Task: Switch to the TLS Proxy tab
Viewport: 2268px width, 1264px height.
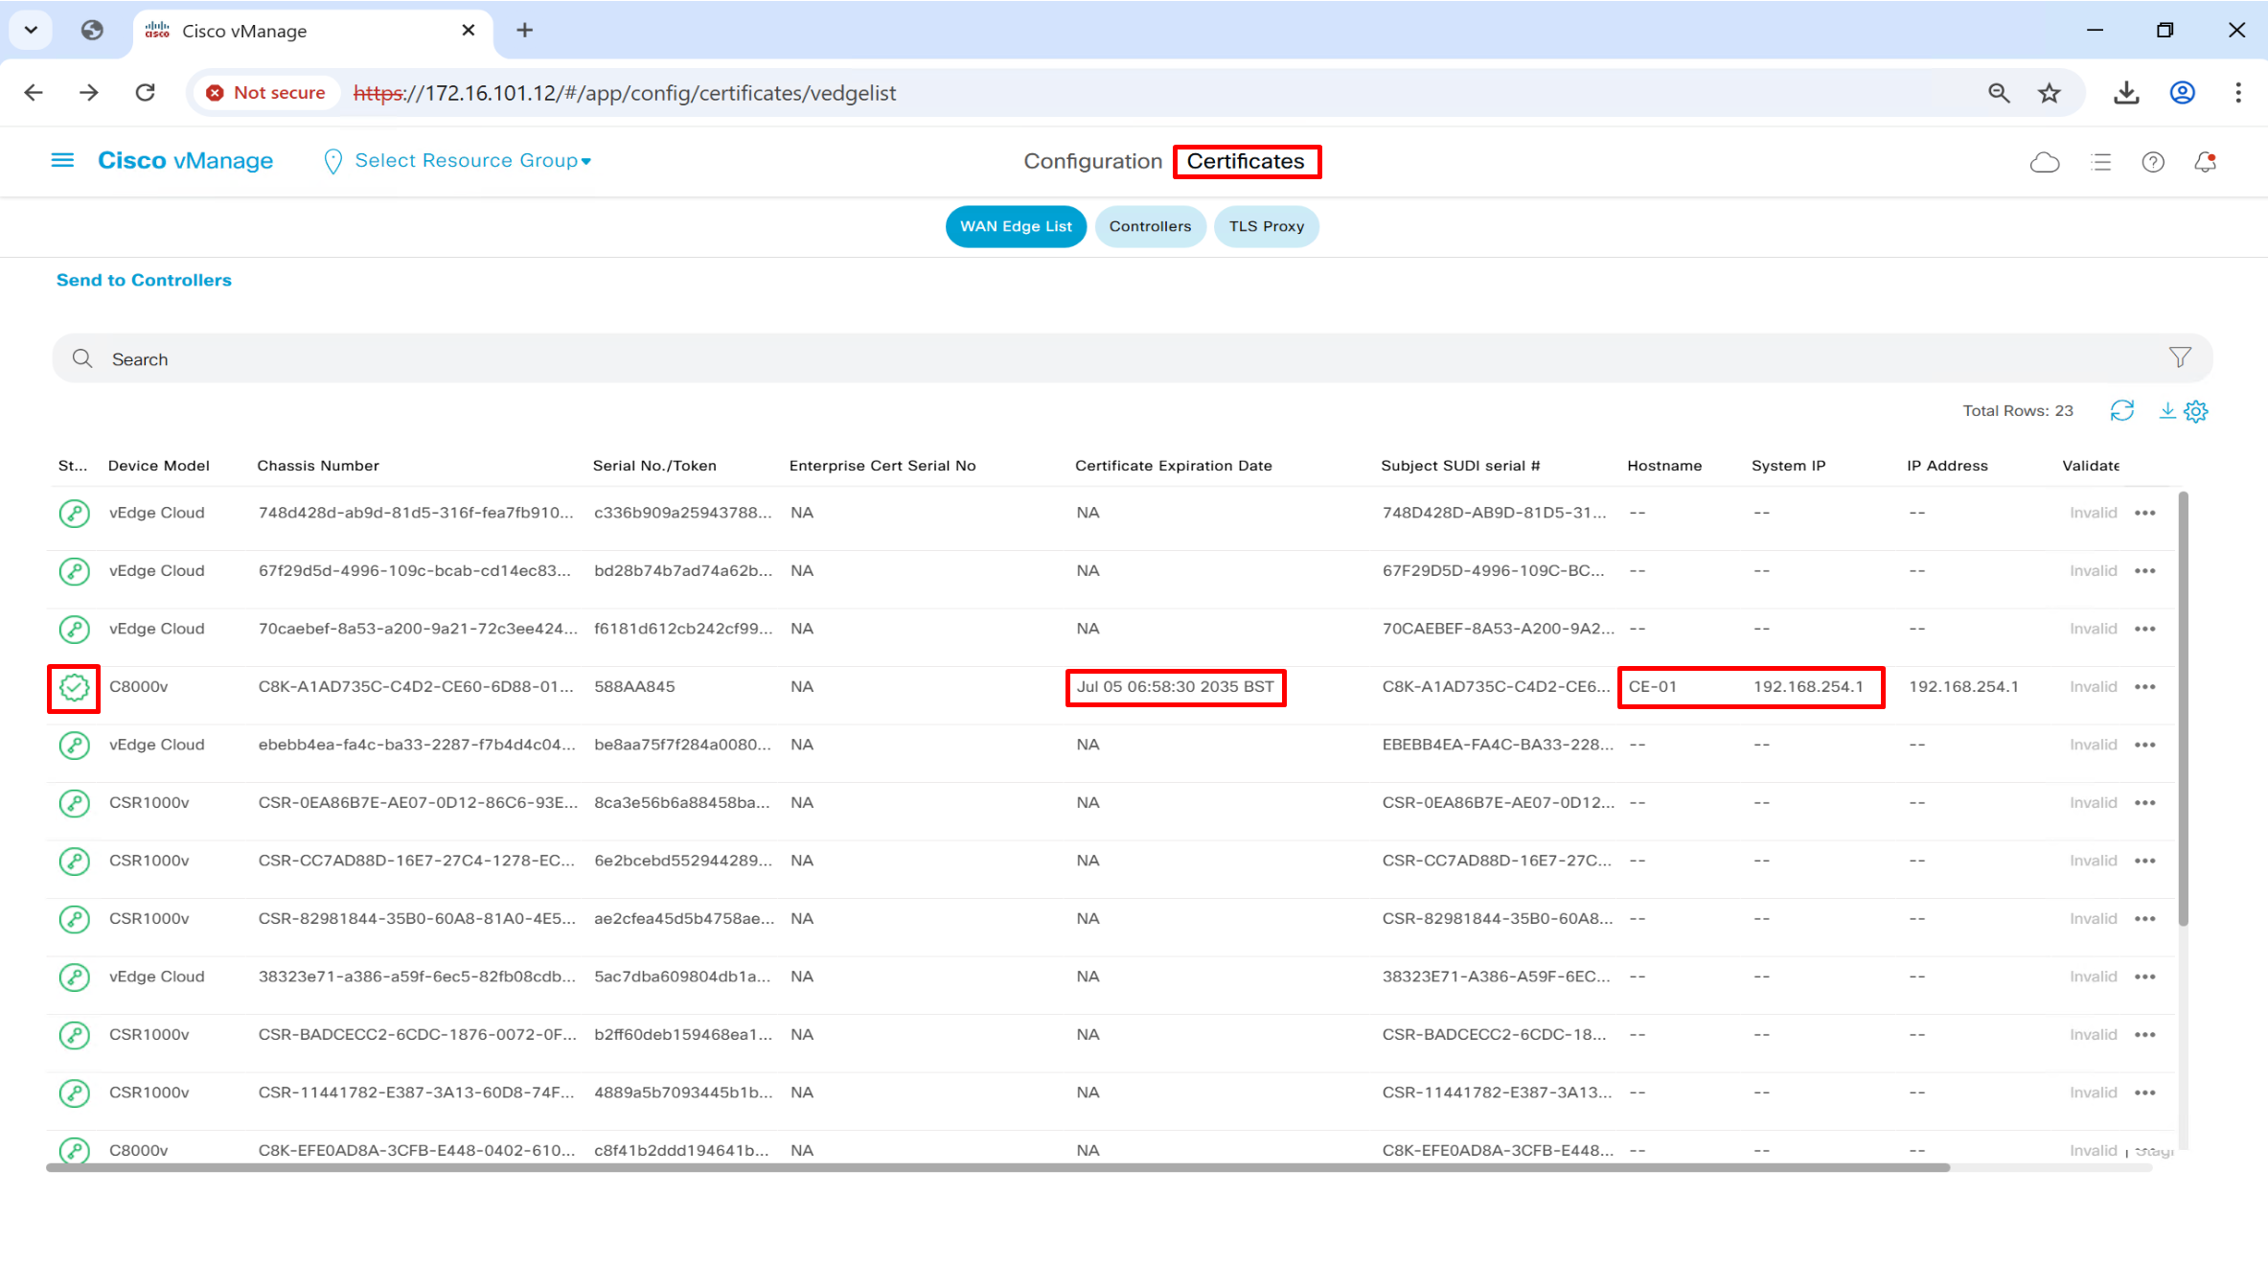Action: [1266, 226]
